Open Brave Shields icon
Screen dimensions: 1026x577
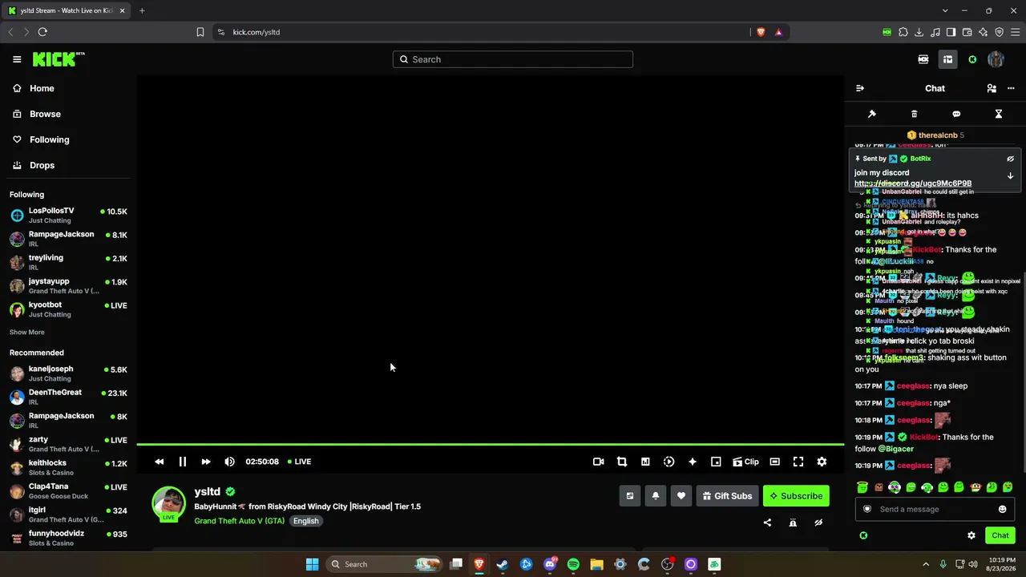coord(761,32)
